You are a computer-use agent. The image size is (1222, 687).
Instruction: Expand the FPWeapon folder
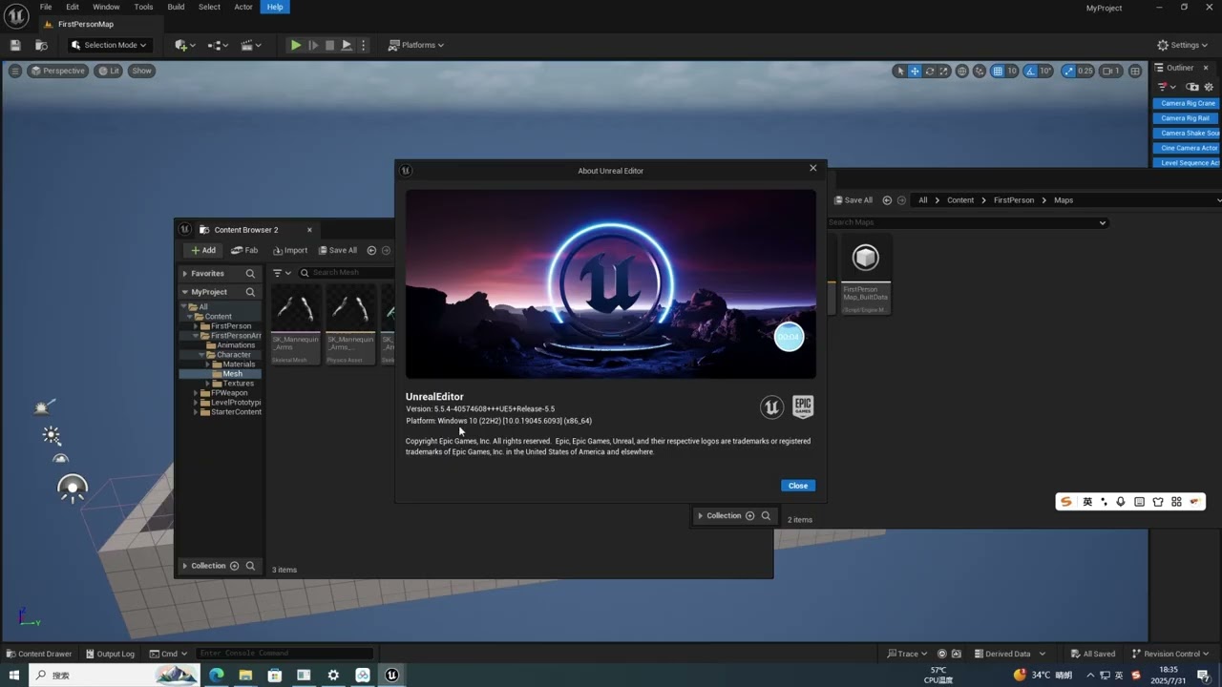click(196, 393)
